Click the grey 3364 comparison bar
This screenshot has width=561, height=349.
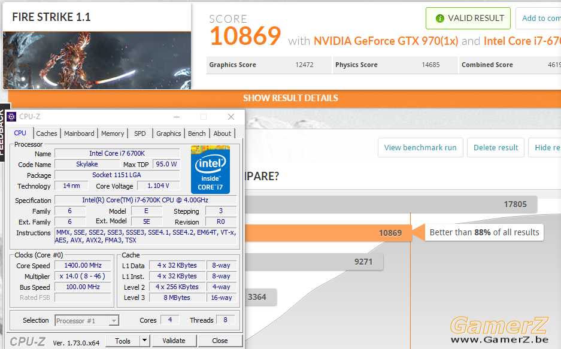tap(261, 297)
